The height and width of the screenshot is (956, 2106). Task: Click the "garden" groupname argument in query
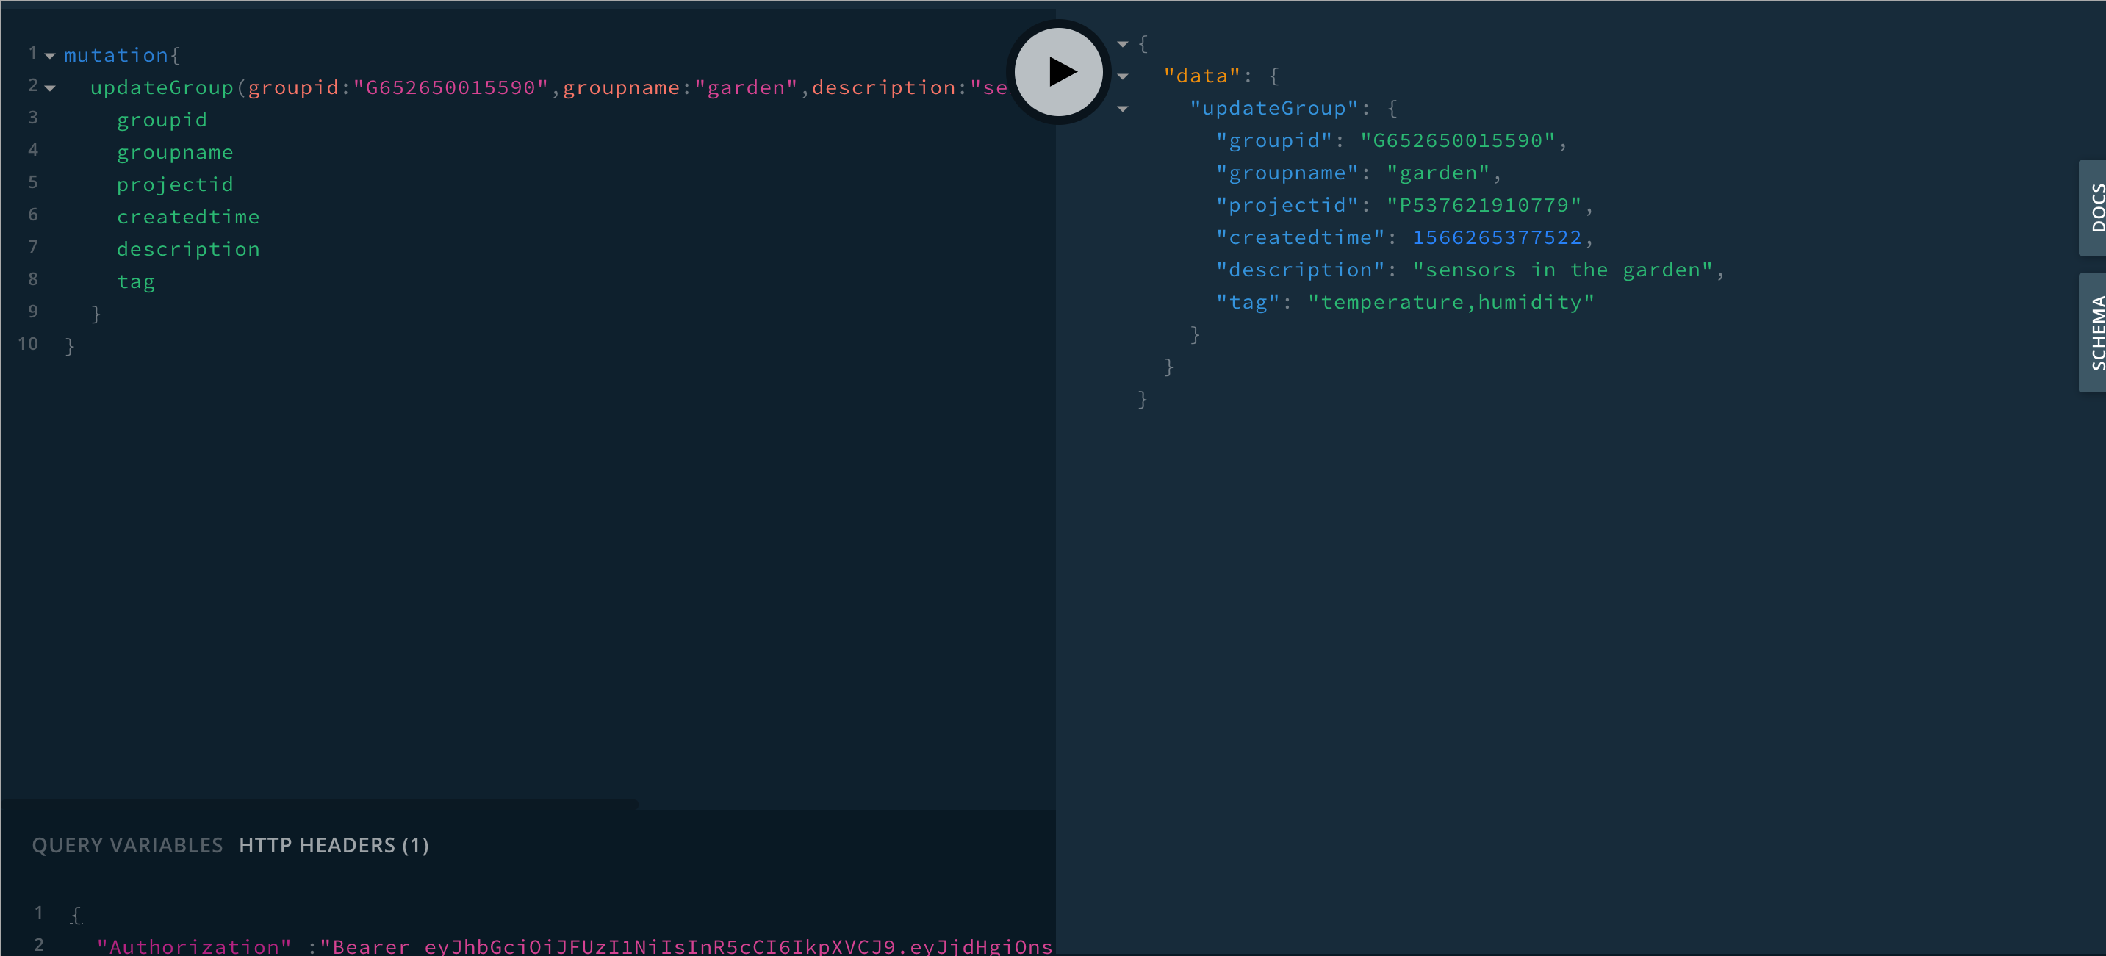pyautogui.click(x=746, y=87)
